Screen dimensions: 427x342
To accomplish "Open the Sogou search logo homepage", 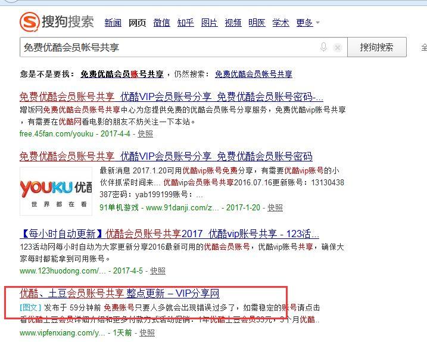I will click(57, 21).
